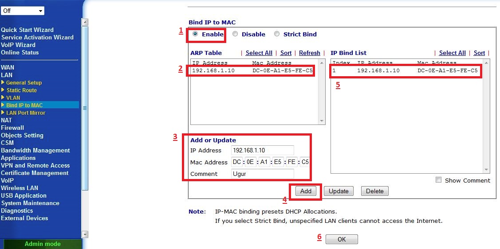Choose the Strict Bind option
Image resolution: width=500 pixels, height=249 pixels.
click(x=277, y=34)
